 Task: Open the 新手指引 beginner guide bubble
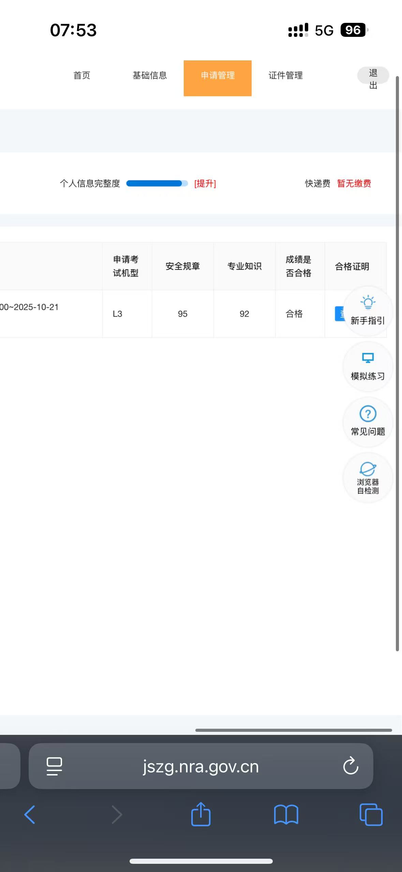coord(368,310)
